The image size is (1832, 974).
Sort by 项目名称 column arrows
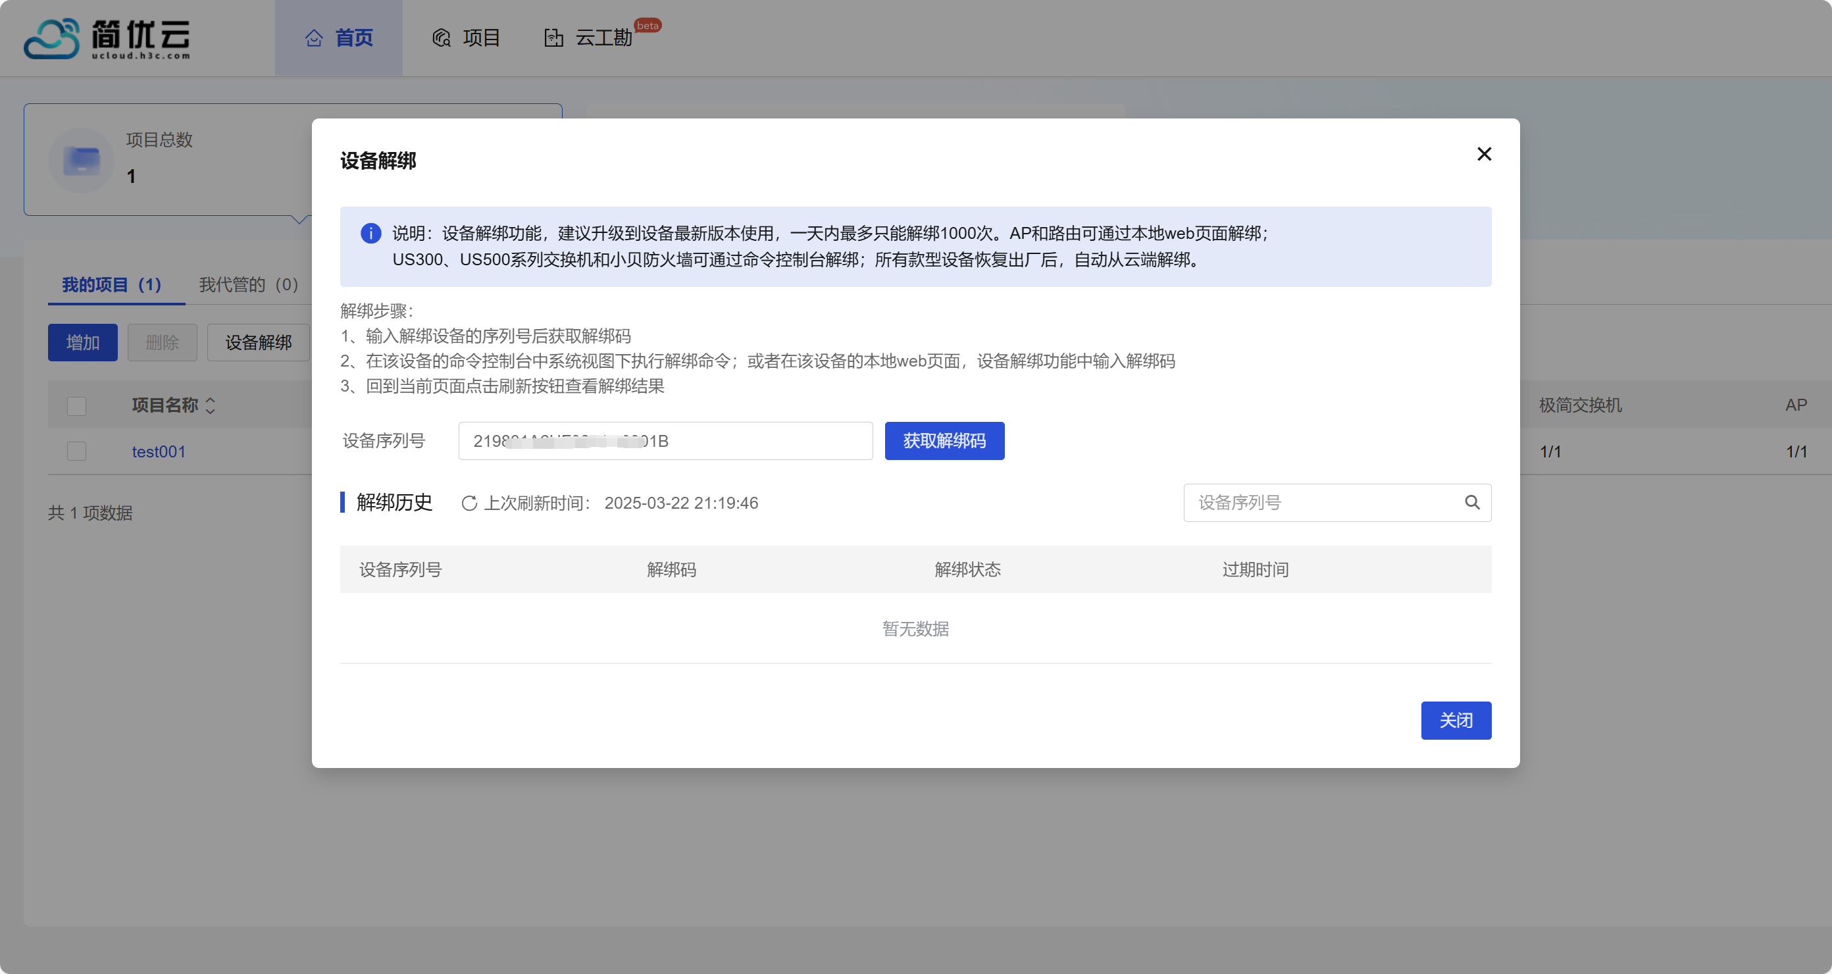tap(210, 405)
